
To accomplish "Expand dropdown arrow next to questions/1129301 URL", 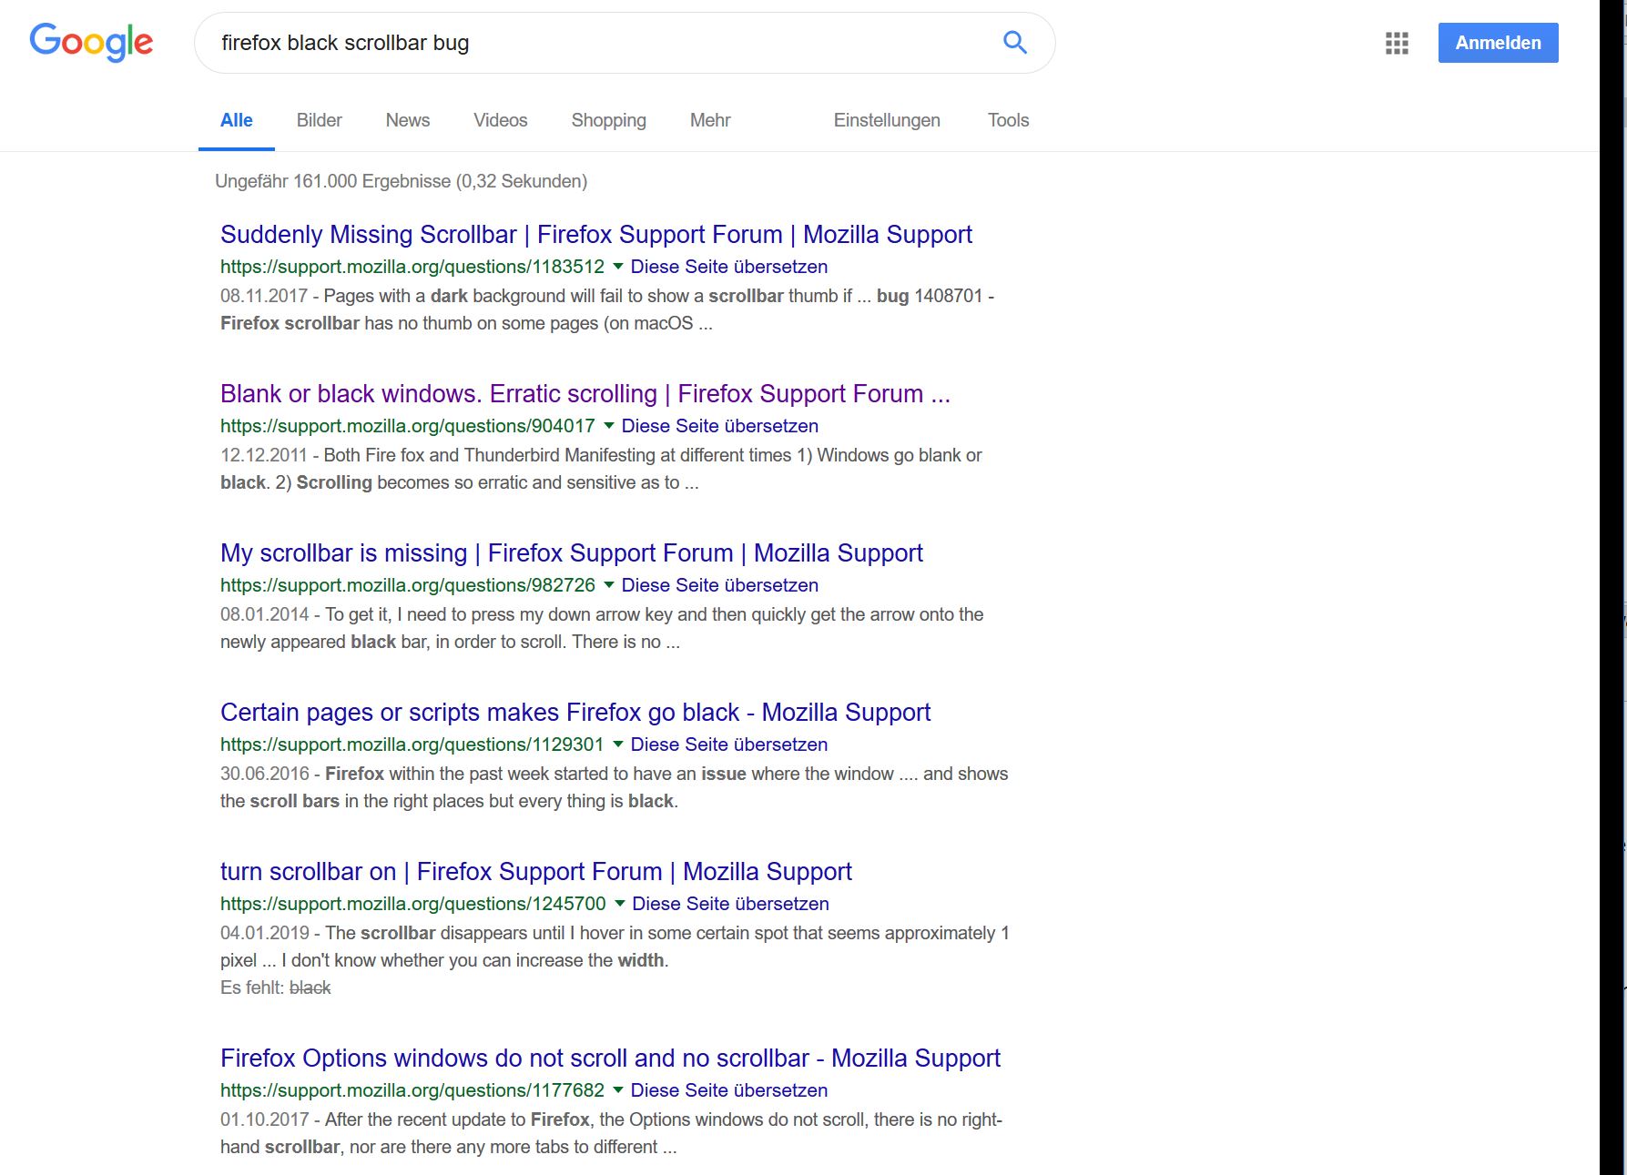I will point(618,744).
